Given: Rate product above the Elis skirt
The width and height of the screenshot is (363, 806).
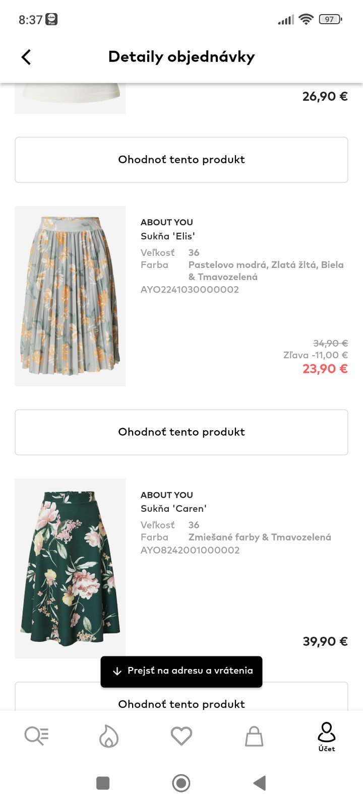Looking at the screenshot, I should [x=181, y=160].
